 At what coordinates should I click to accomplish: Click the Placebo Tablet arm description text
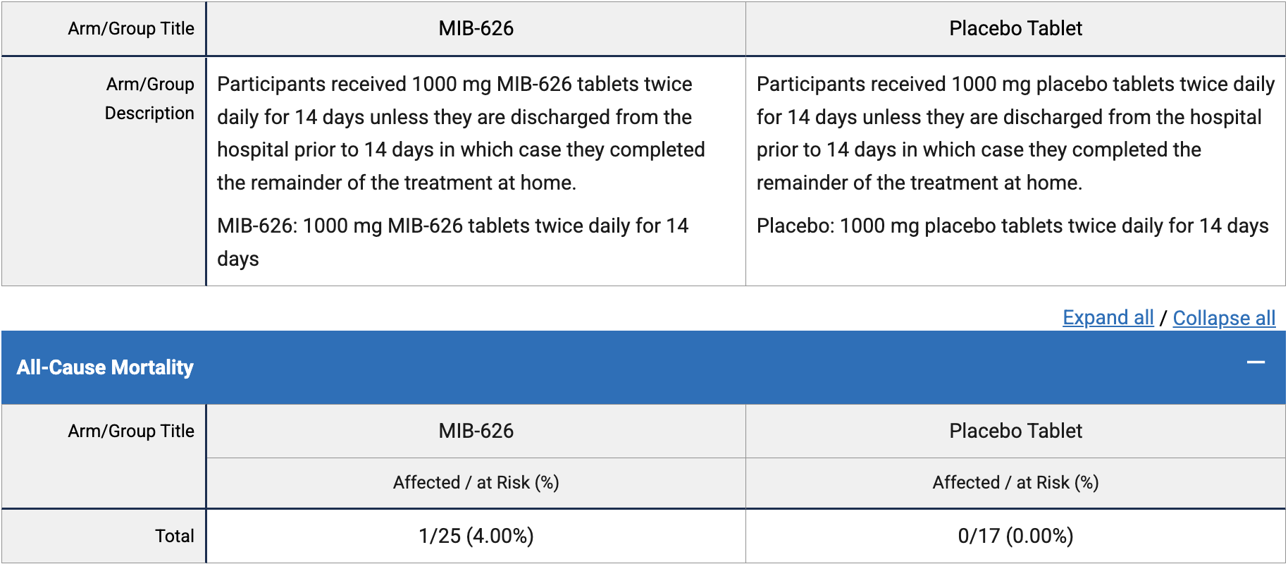(1015, 133)
